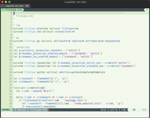
Task: Click 'omnifunc=python3complete#Complete' on line 20
Action: [82, 72]
